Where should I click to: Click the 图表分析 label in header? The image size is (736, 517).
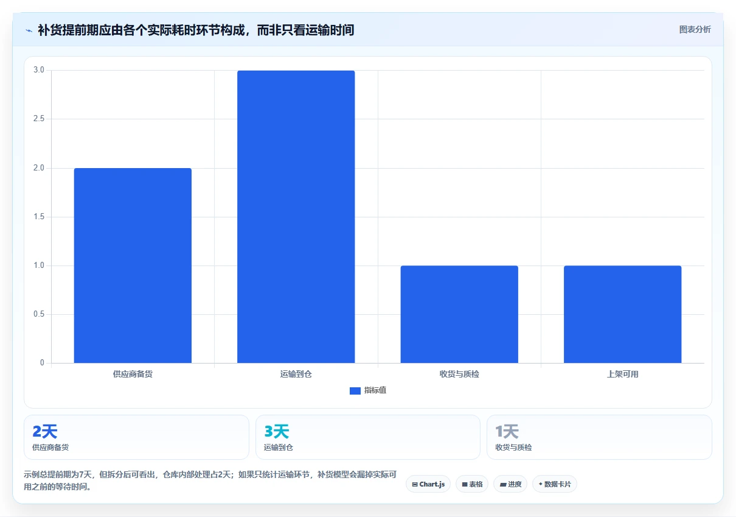coord(695,29)
